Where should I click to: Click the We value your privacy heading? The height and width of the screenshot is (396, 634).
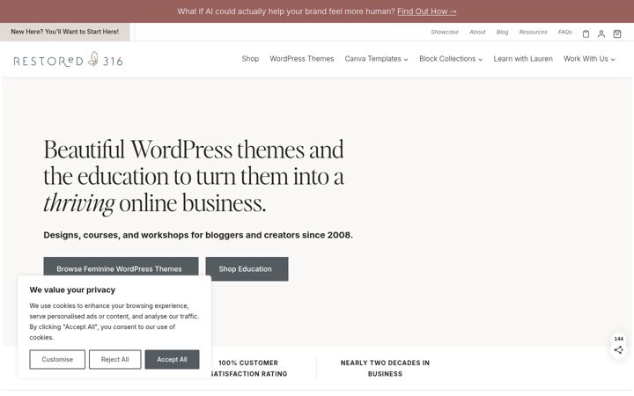(x=72, y=290)
